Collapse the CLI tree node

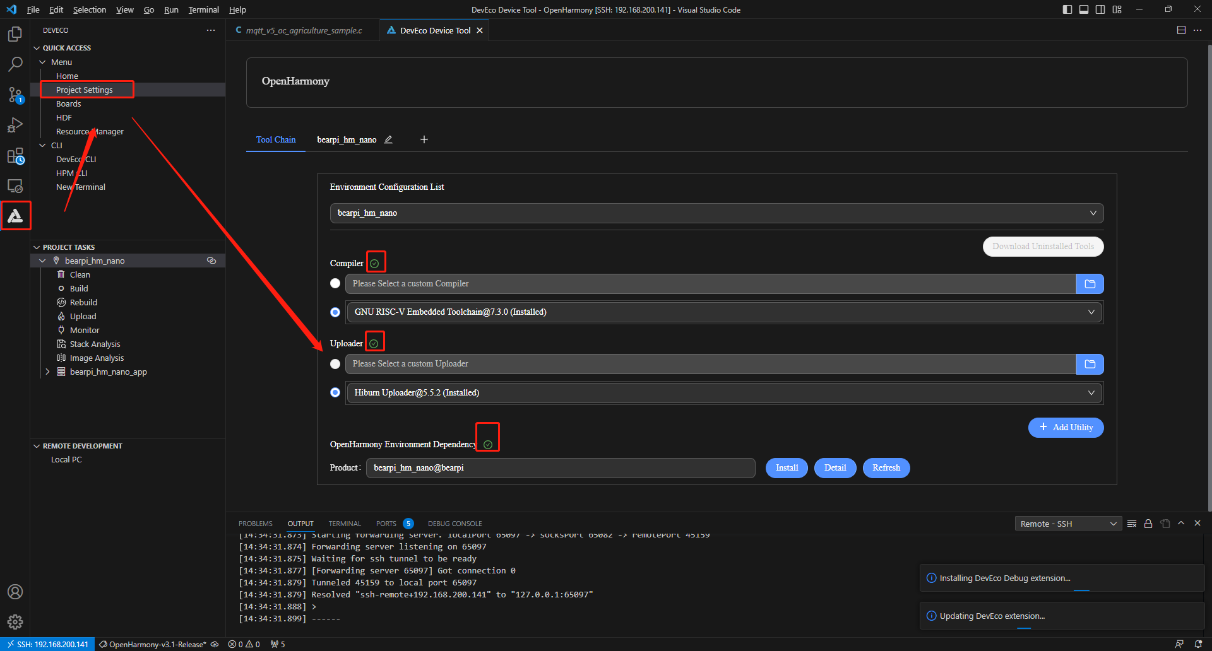(x=42, y=145)
